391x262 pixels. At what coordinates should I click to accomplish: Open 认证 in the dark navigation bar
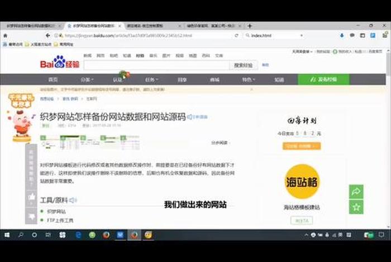(x=117, y=80)
